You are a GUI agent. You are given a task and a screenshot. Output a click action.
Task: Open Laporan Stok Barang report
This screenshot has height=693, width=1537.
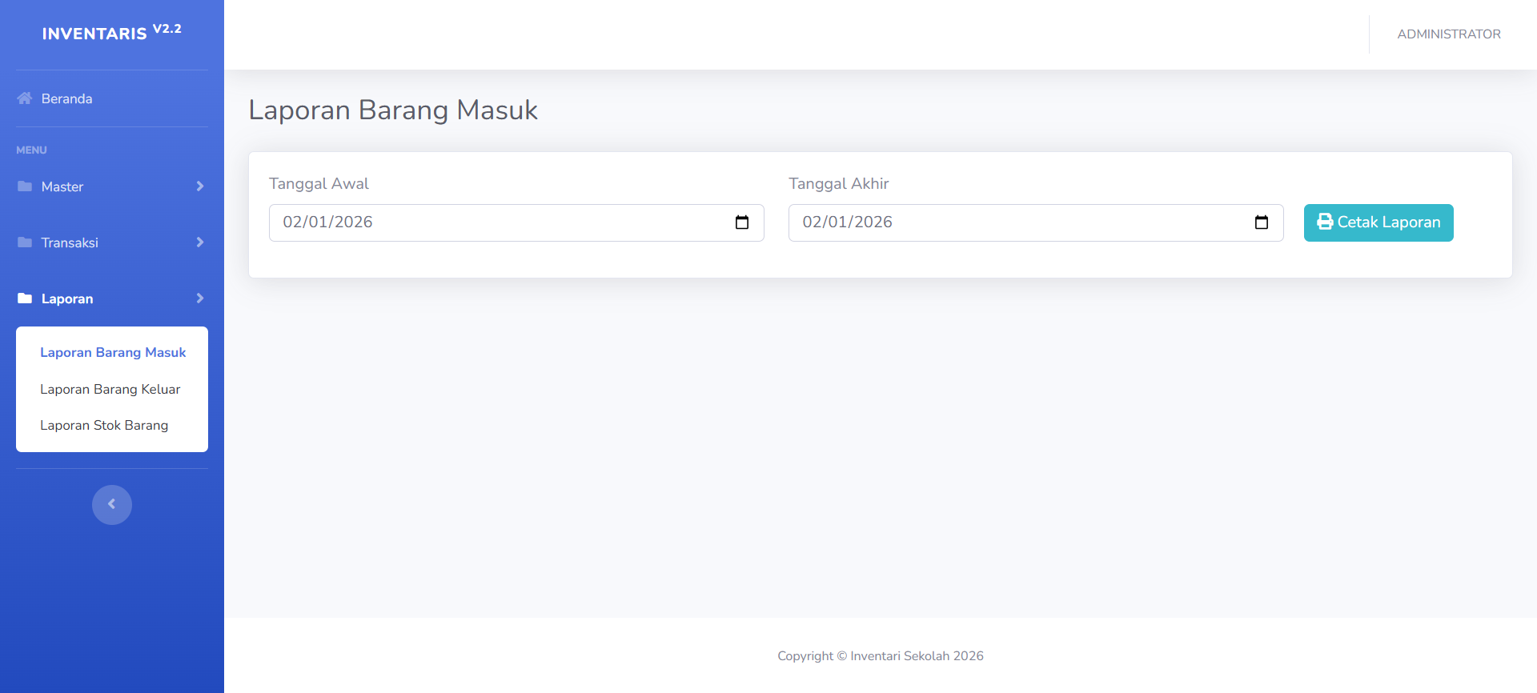(104, 425)
